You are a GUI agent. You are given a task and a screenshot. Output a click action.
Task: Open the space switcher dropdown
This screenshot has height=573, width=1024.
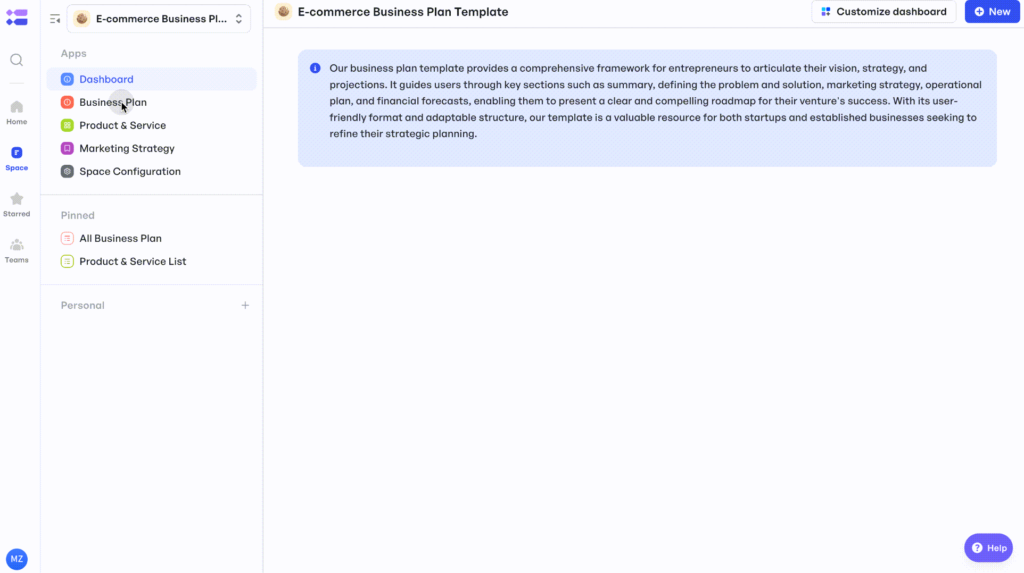click(159, 19)
